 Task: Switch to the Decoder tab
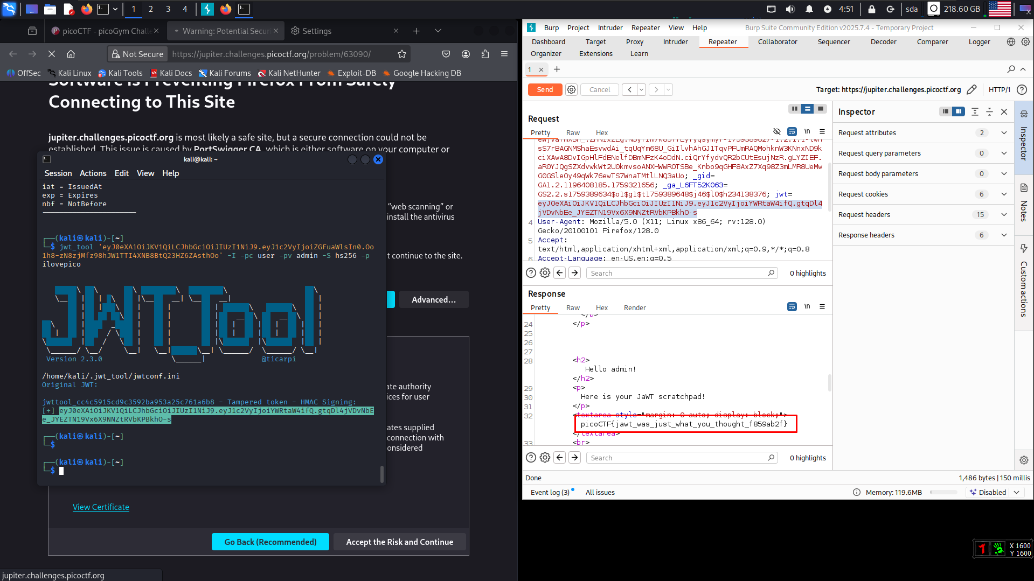pyautogui.click(x=883, y=41)
